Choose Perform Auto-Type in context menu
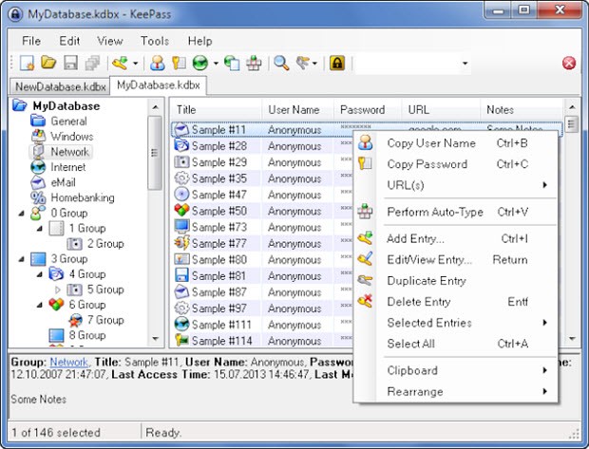 [x=455, y=212]
